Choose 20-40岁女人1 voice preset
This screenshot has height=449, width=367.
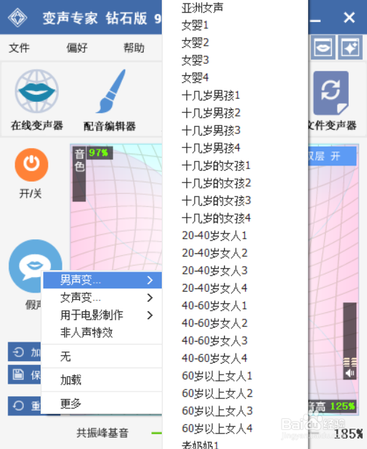point(214,236)
